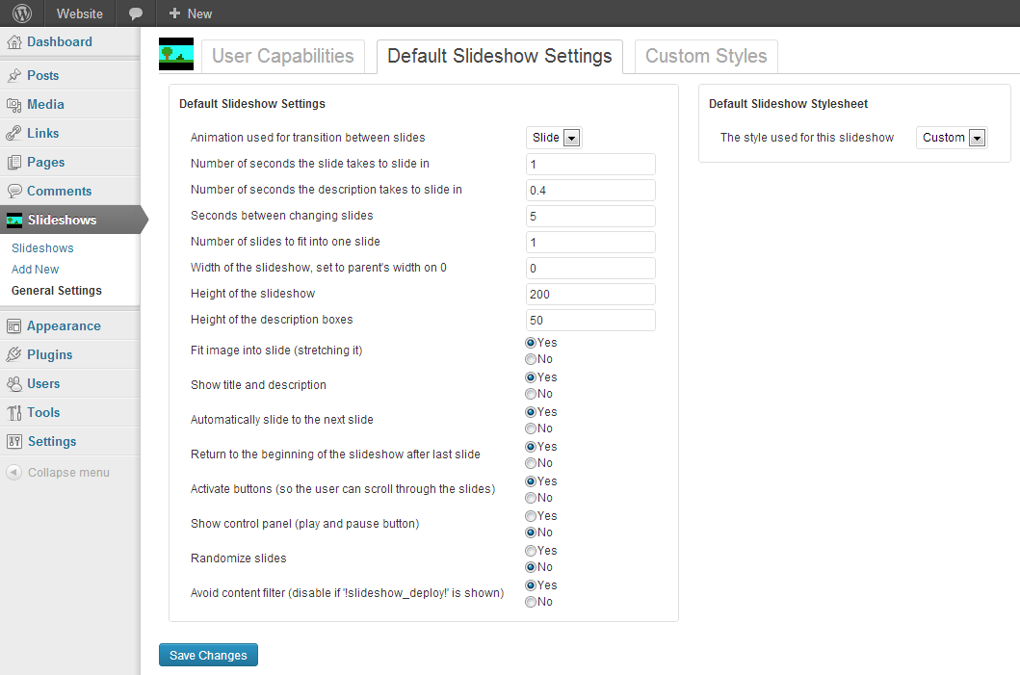Click the Save Changes button

[x=208, y=655]
